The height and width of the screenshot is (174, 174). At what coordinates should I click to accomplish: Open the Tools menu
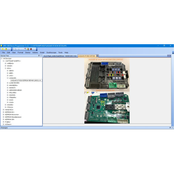60,53
